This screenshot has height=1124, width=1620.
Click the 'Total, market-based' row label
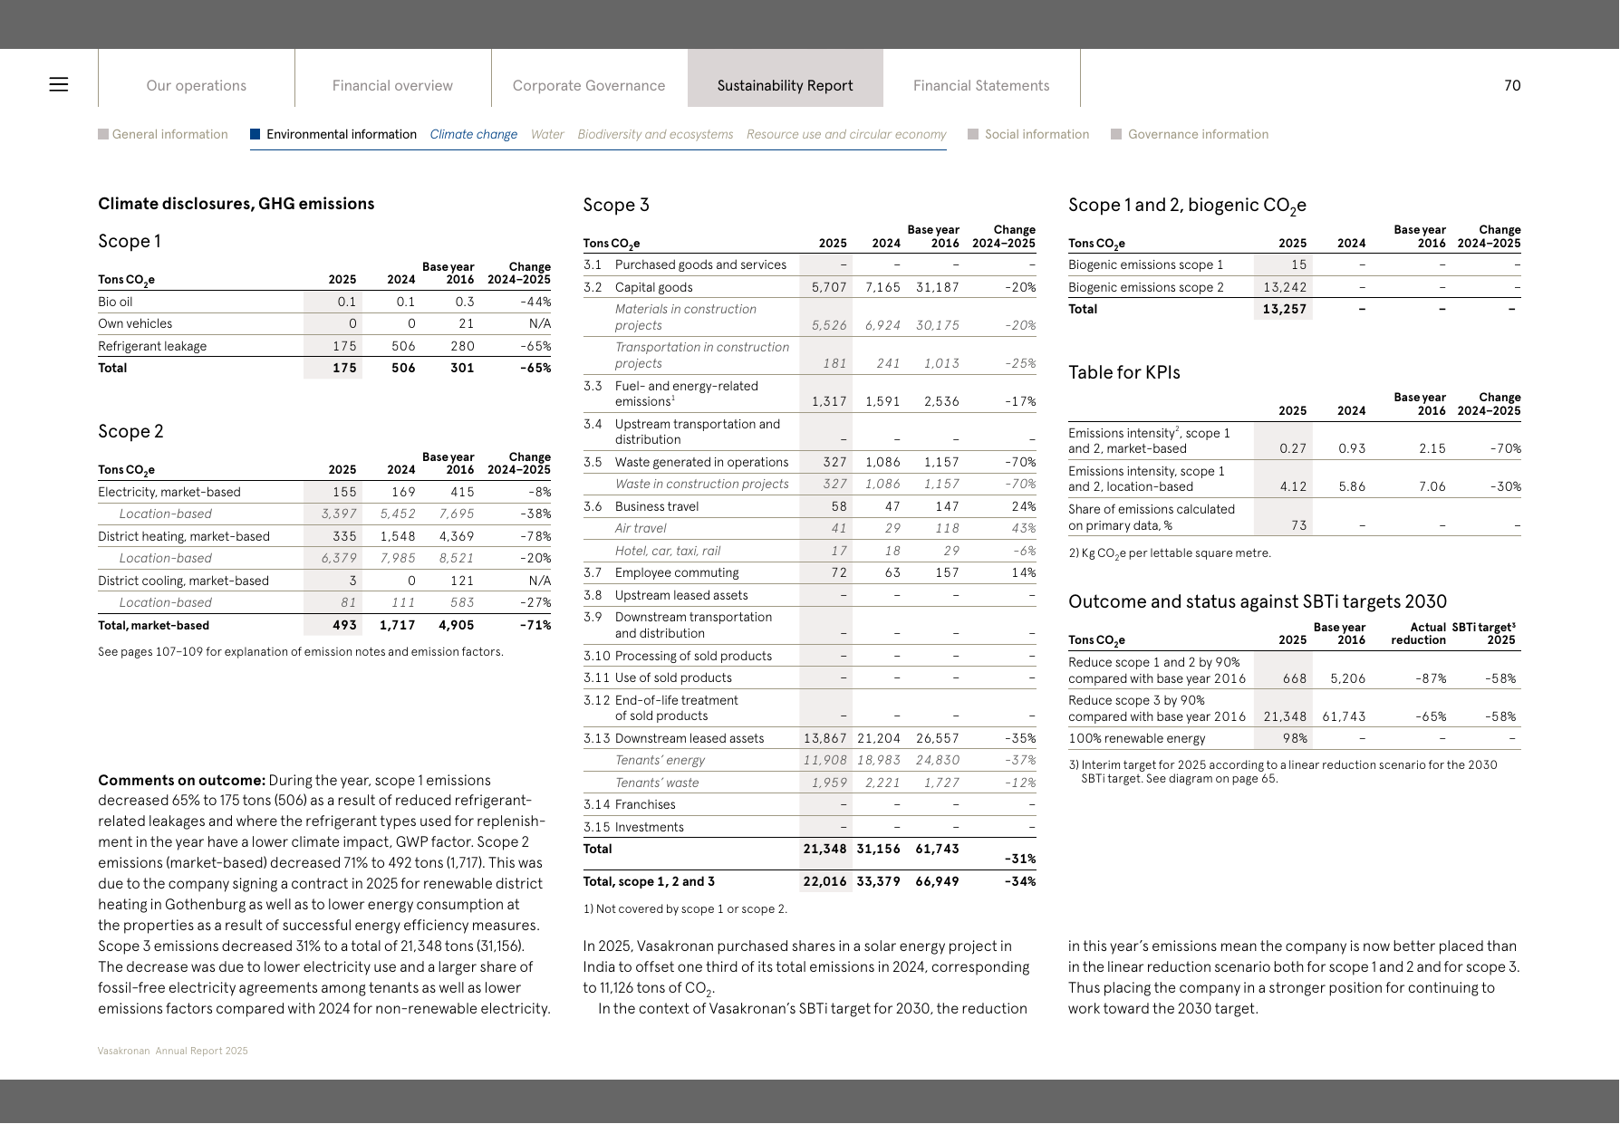pyautogui.click(x=153, y=625)
